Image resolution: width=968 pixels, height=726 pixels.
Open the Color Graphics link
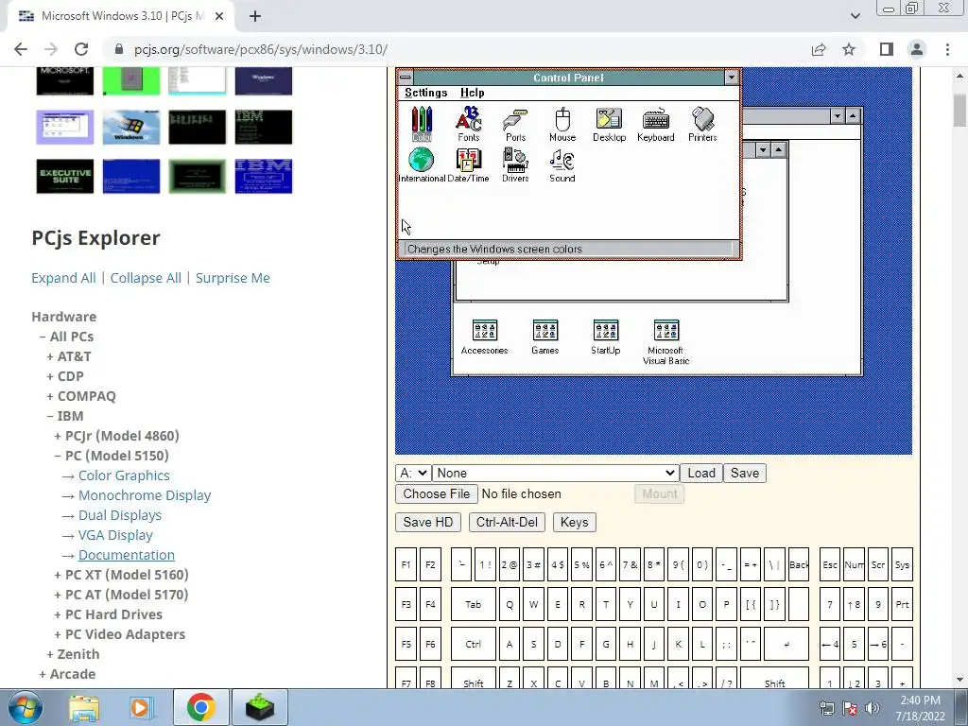click(x=124, y=475)
